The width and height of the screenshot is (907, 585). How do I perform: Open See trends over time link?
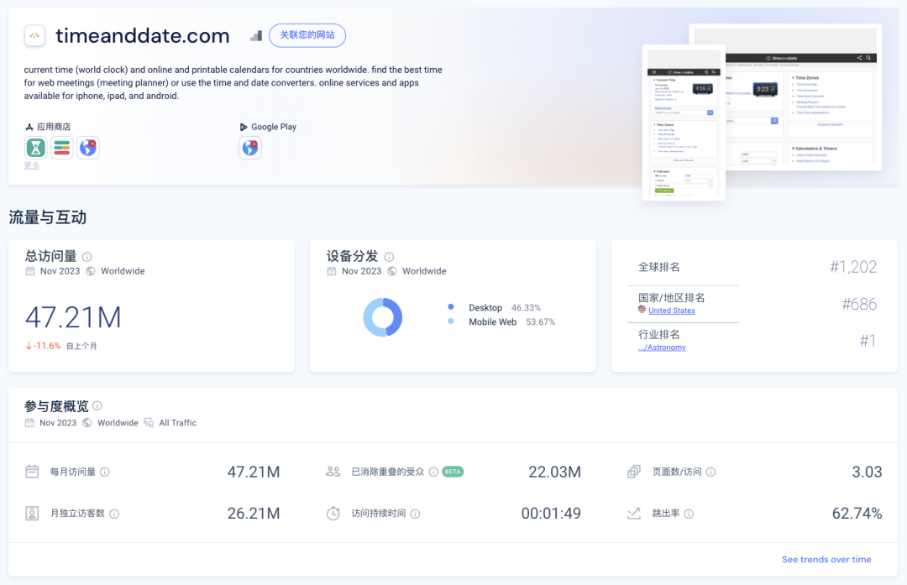pos(826,560)
